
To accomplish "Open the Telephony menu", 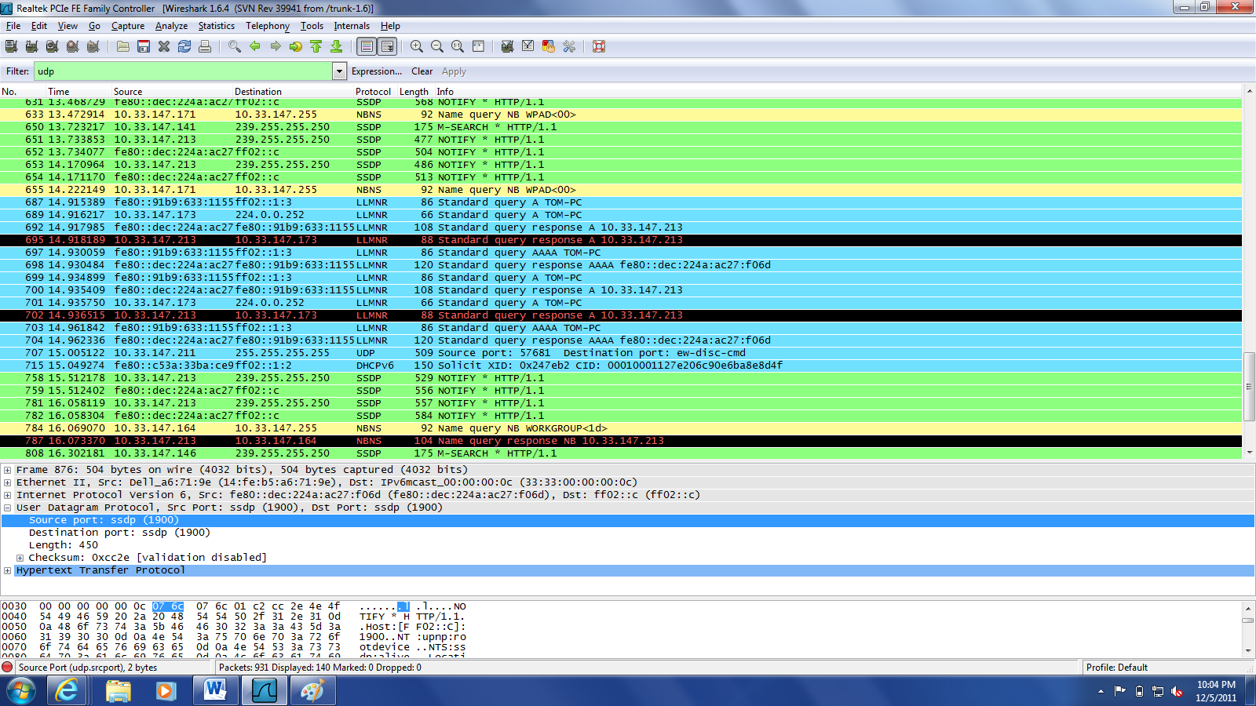I will click(268, 26).
